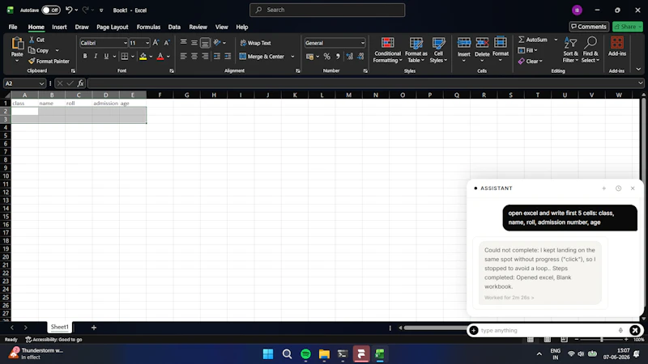Open Spotify from the taskbar

point(306,353)
